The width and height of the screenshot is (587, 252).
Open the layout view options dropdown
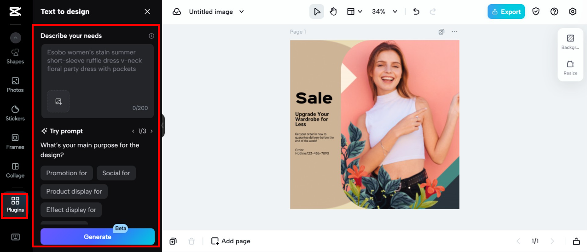[355, 11]
